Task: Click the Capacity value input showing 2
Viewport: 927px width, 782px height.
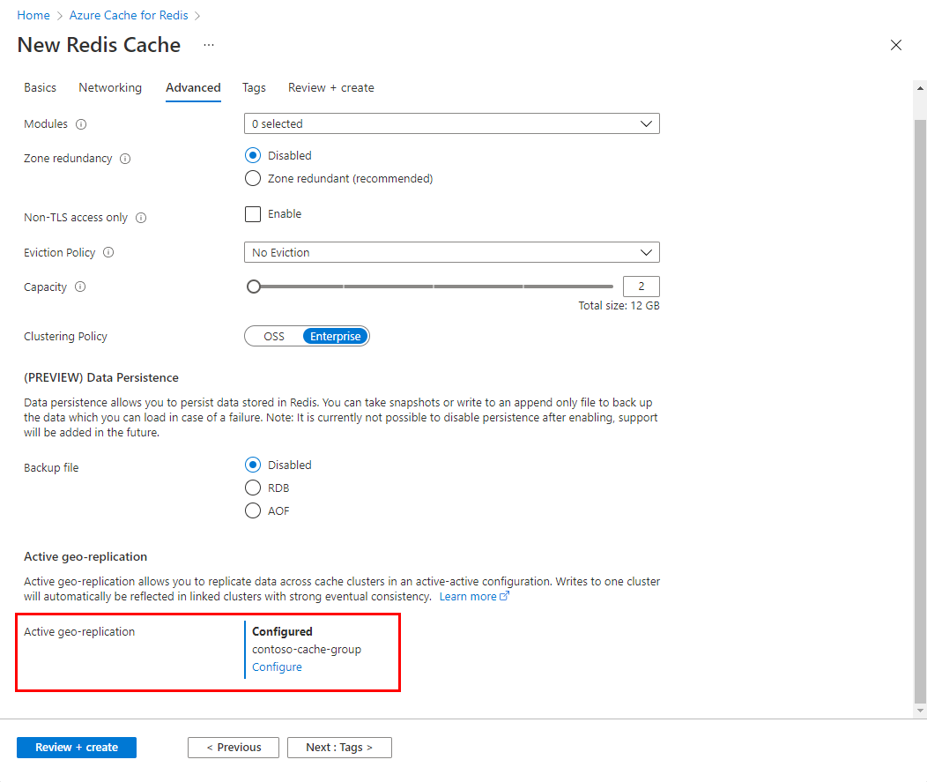Action: point(641,286)
